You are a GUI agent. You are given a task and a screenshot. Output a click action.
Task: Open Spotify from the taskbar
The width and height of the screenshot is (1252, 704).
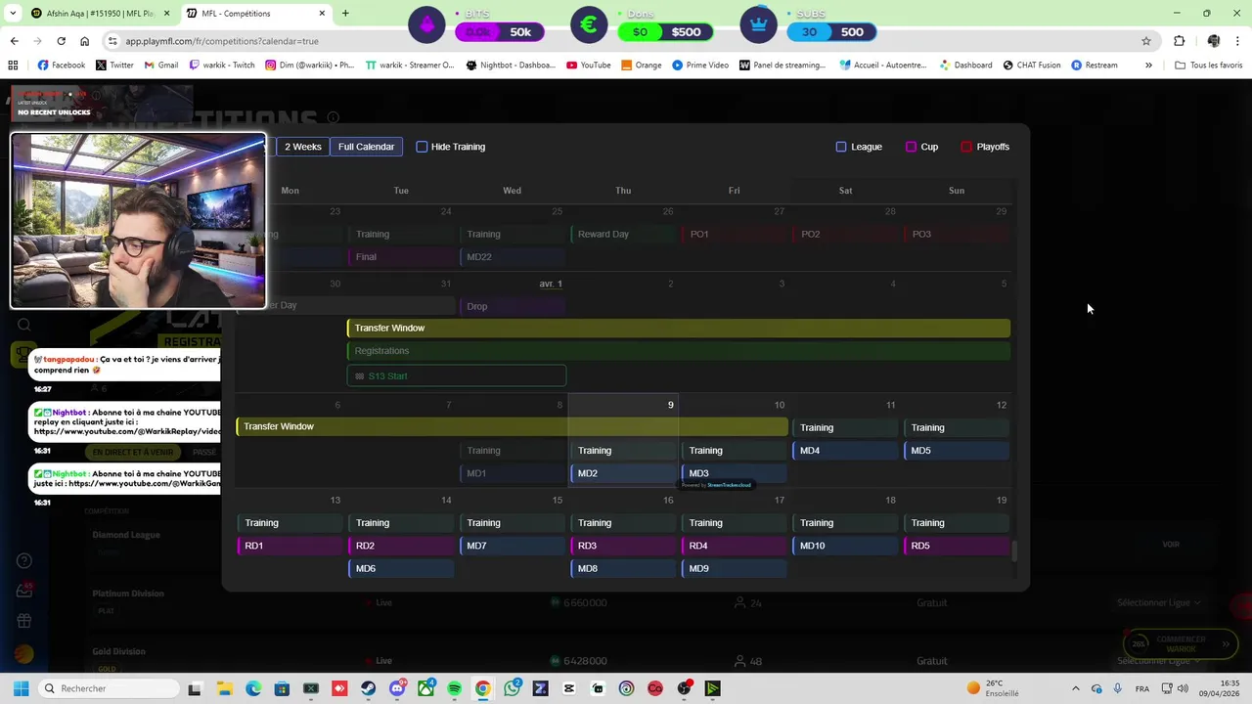point(455,688)
